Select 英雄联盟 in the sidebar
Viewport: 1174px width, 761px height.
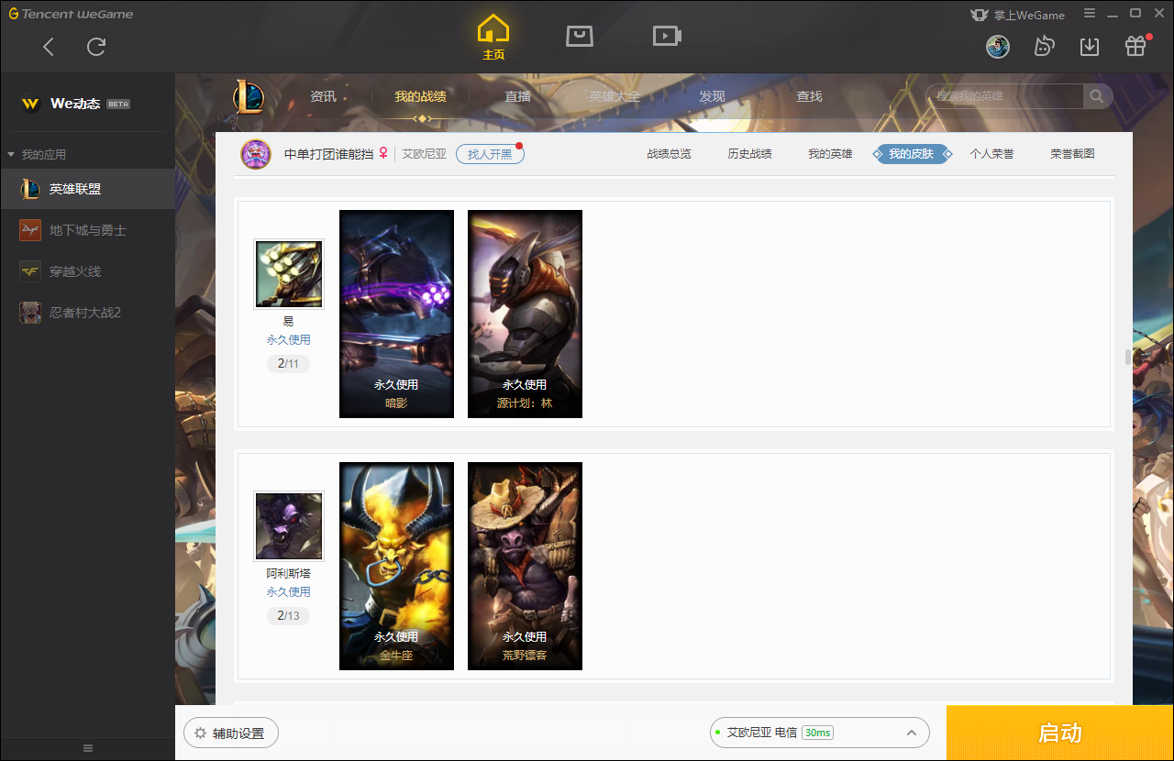pyautogui.click(x=87, y=189)
